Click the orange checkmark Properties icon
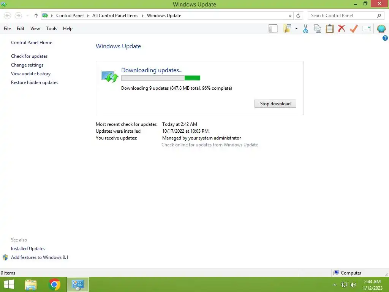Screen dimensions: 389x292 pos(354,29)
